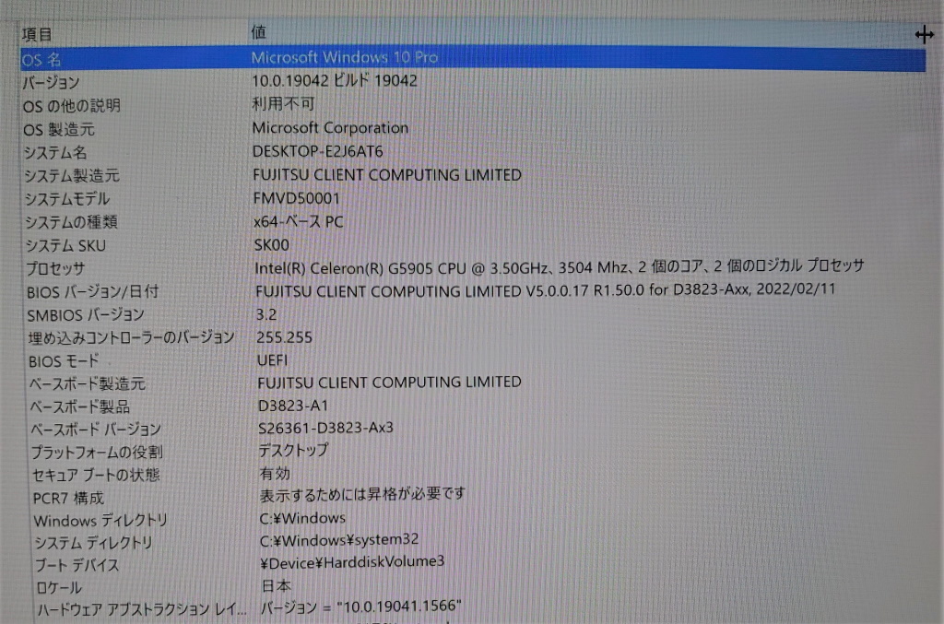Select the D3823-A1 value
This screenshot has height=624, width=944.
pos(292,406)
